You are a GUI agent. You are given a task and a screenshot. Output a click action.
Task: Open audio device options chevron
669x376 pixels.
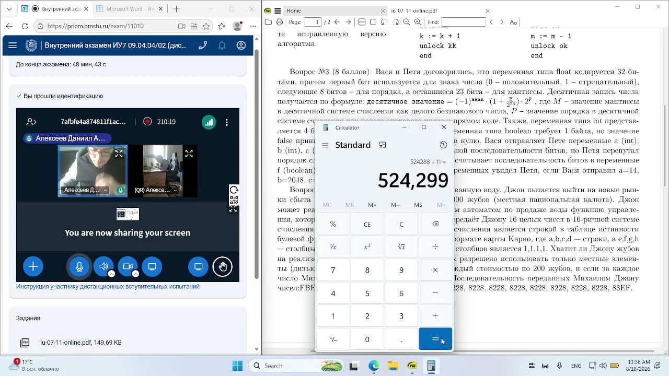coord(111,274)
